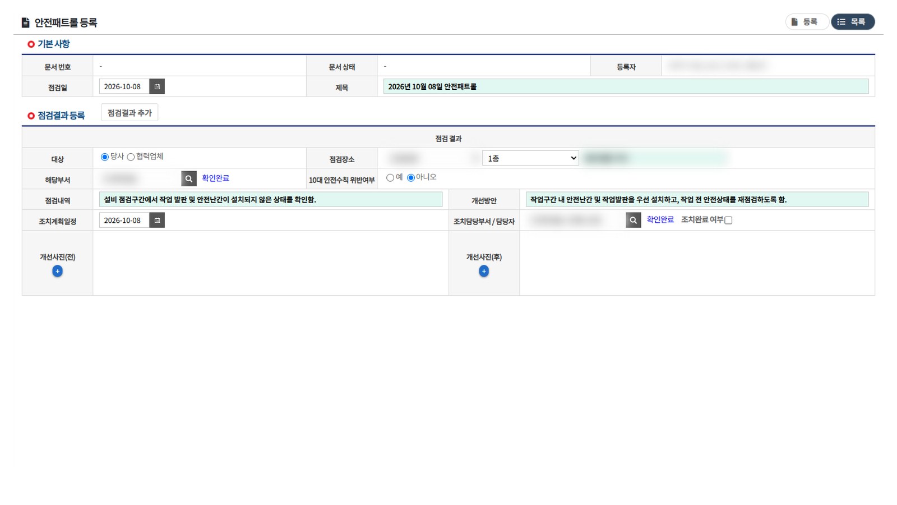
Task: Click the 점검장소 label cell
Action: point(342,159)
